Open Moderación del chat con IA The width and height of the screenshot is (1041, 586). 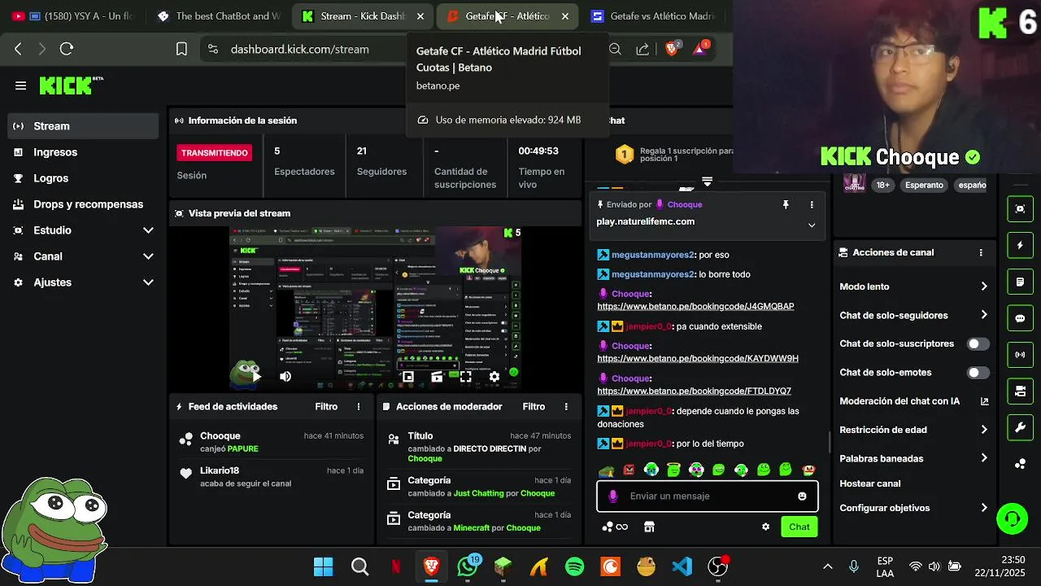pyautogui.click(x=914, y=401)
